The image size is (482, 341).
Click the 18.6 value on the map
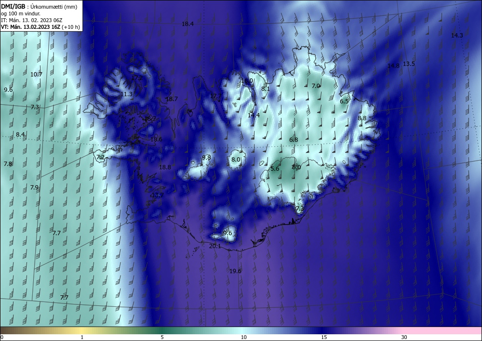(x=156, y=139)
